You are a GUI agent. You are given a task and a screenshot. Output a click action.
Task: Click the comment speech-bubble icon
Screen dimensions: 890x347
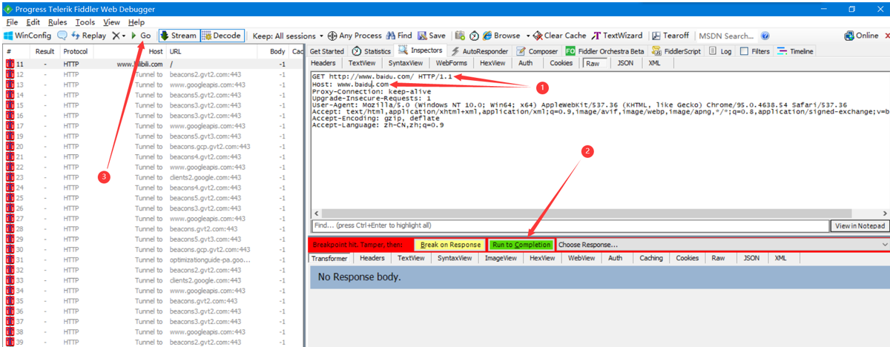tap(62, 36)
